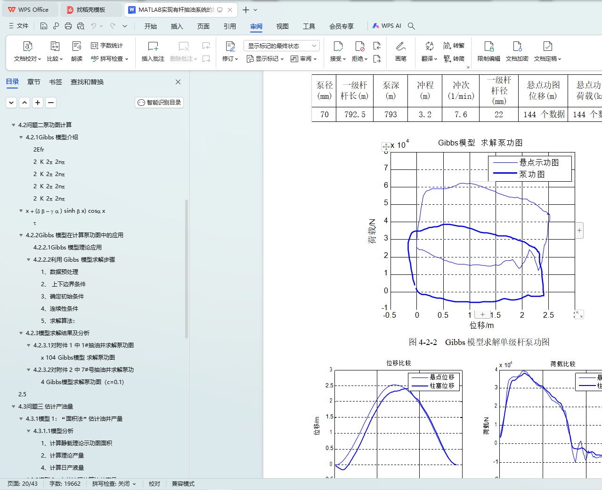Viewport: 602px width, 490px height.
Task: Open the 显示标记 dropdown
Action: [x=266, y=59]
